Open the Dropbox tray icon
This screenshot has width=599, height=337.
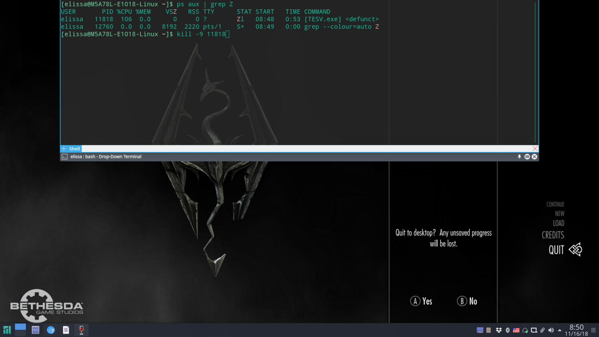click(x=499, y=330)
